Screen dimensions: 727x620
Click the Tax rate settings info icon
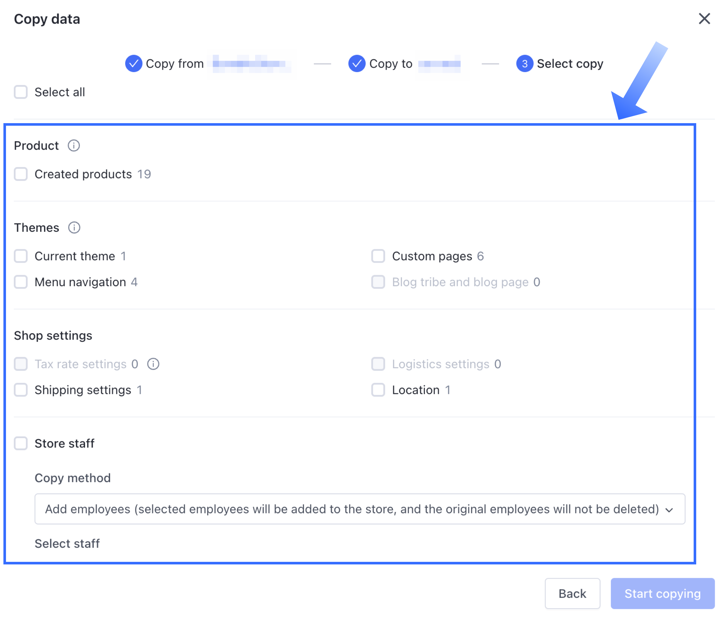pos(153,364)
